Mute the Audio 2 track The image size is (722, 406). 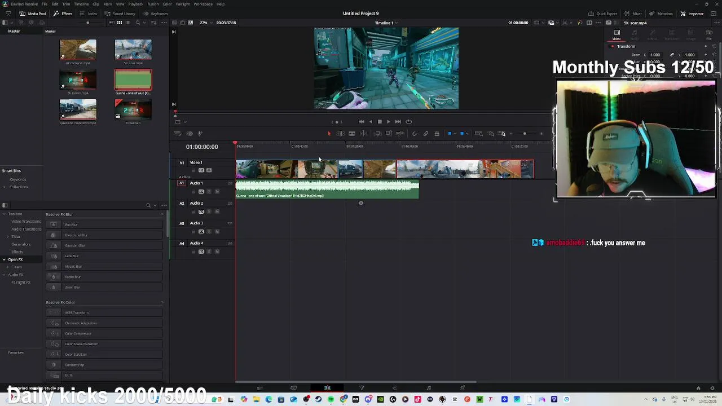(216, 211)
